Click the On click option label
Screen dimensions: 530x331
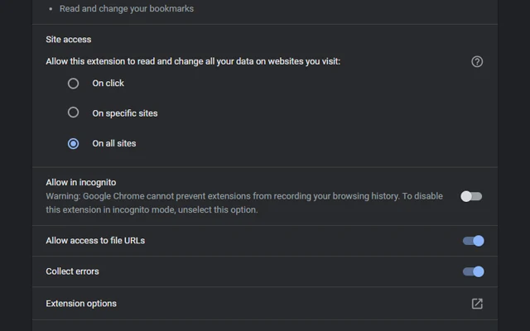(x=108, y=83)
